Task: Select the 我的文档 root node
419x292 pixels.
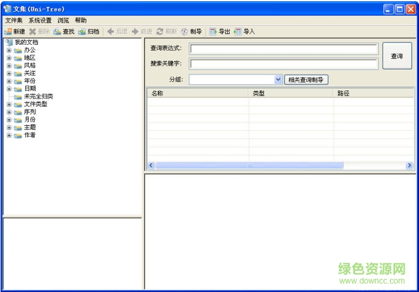Action: coord(26,42)
